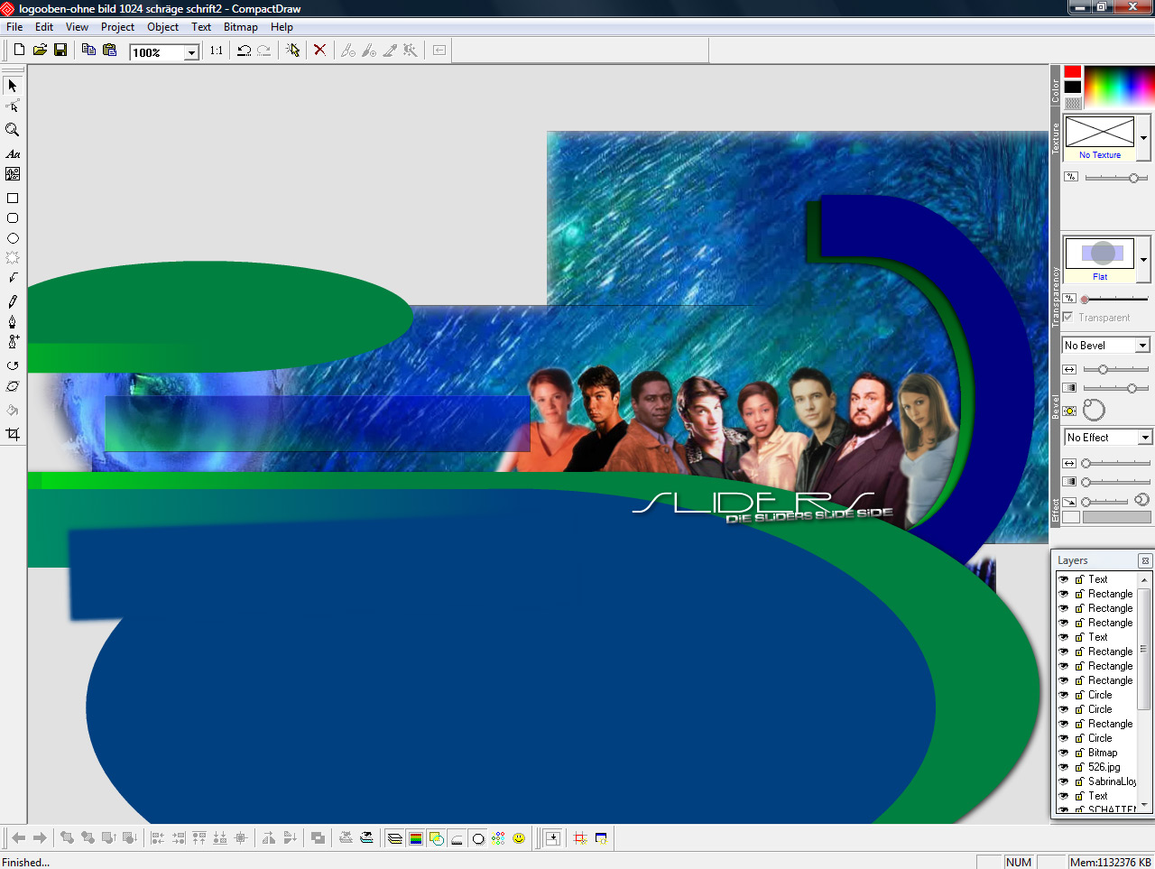Toggle transparency percent button
The width and height of the screenshot is (1155, 869).
coord(1070,298)
